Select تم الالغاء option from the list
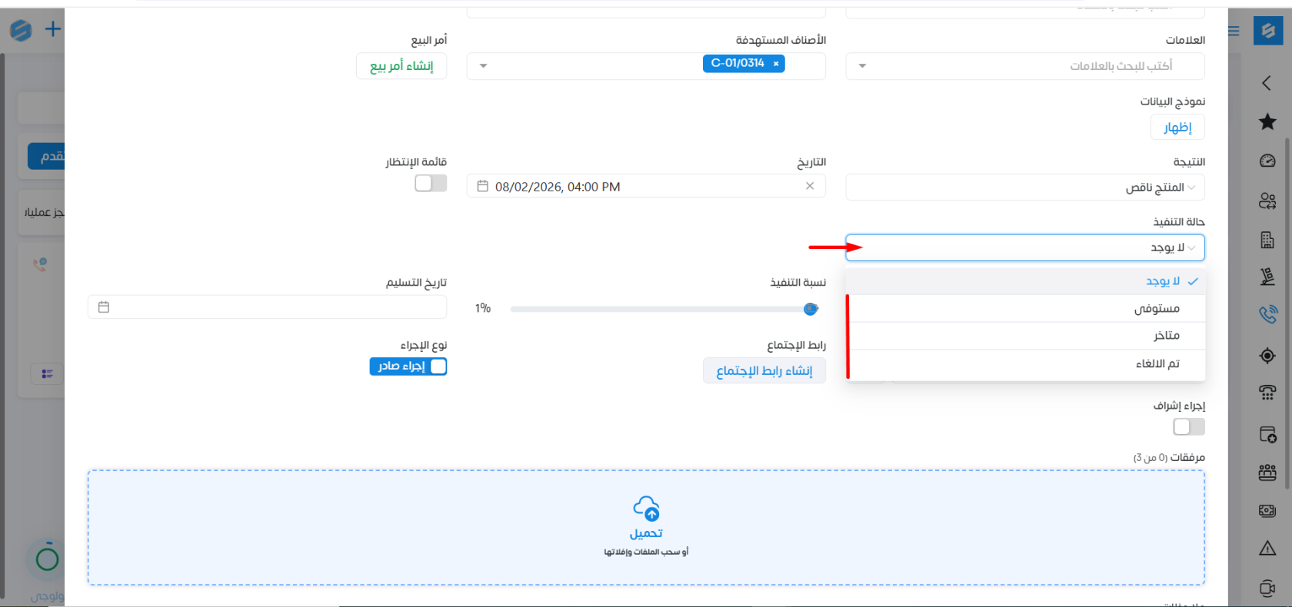The width and height of the screenshot is (1292, 607). point(1026,363)
